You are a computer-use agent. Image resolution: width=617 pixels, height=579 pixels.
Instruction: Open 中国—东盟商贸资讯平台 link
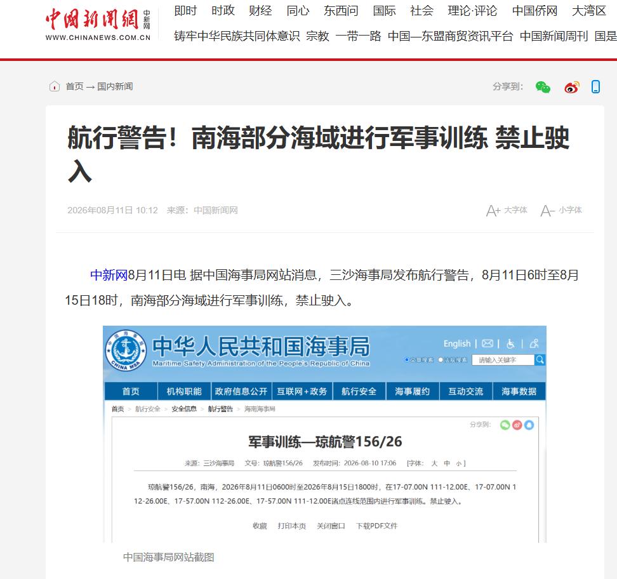(x=450, y=36)
